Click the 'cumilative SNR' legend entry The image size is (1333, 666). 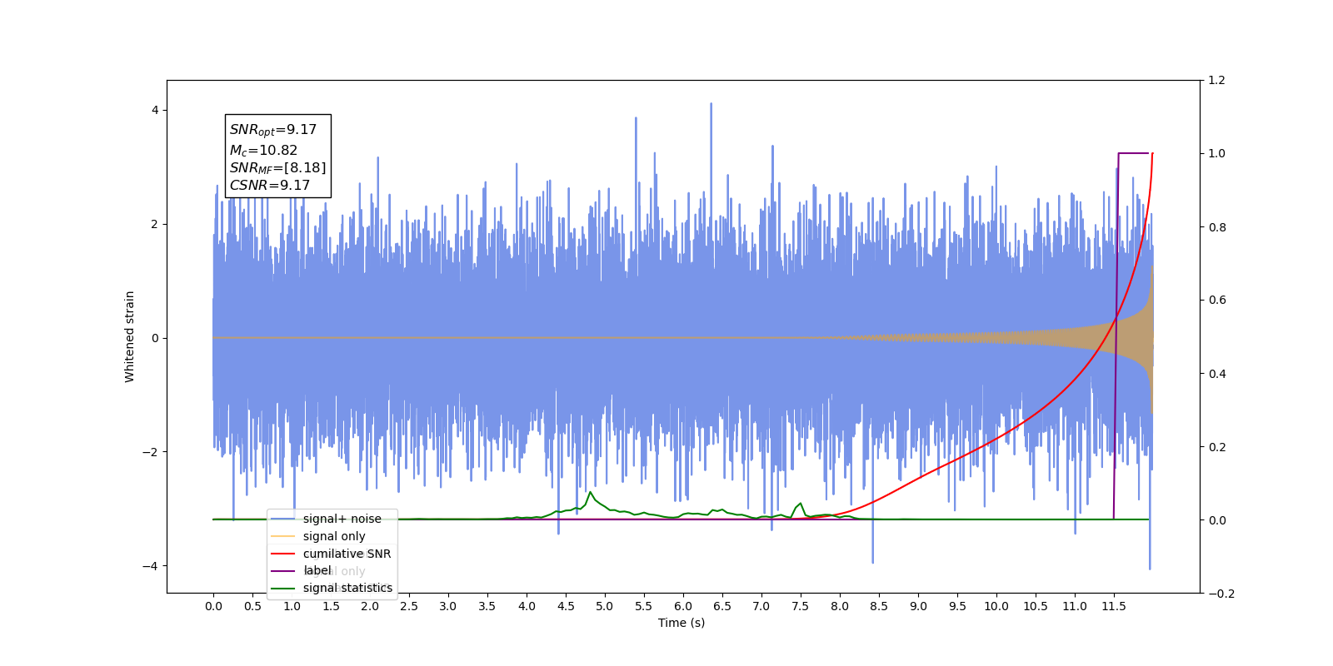pos(347,554)
